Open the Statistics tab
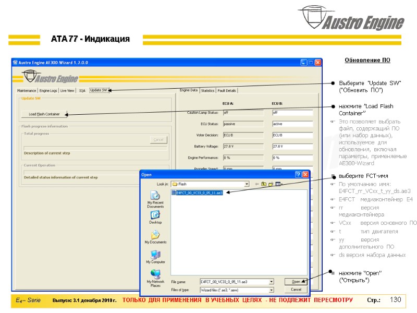 [207, 91]
